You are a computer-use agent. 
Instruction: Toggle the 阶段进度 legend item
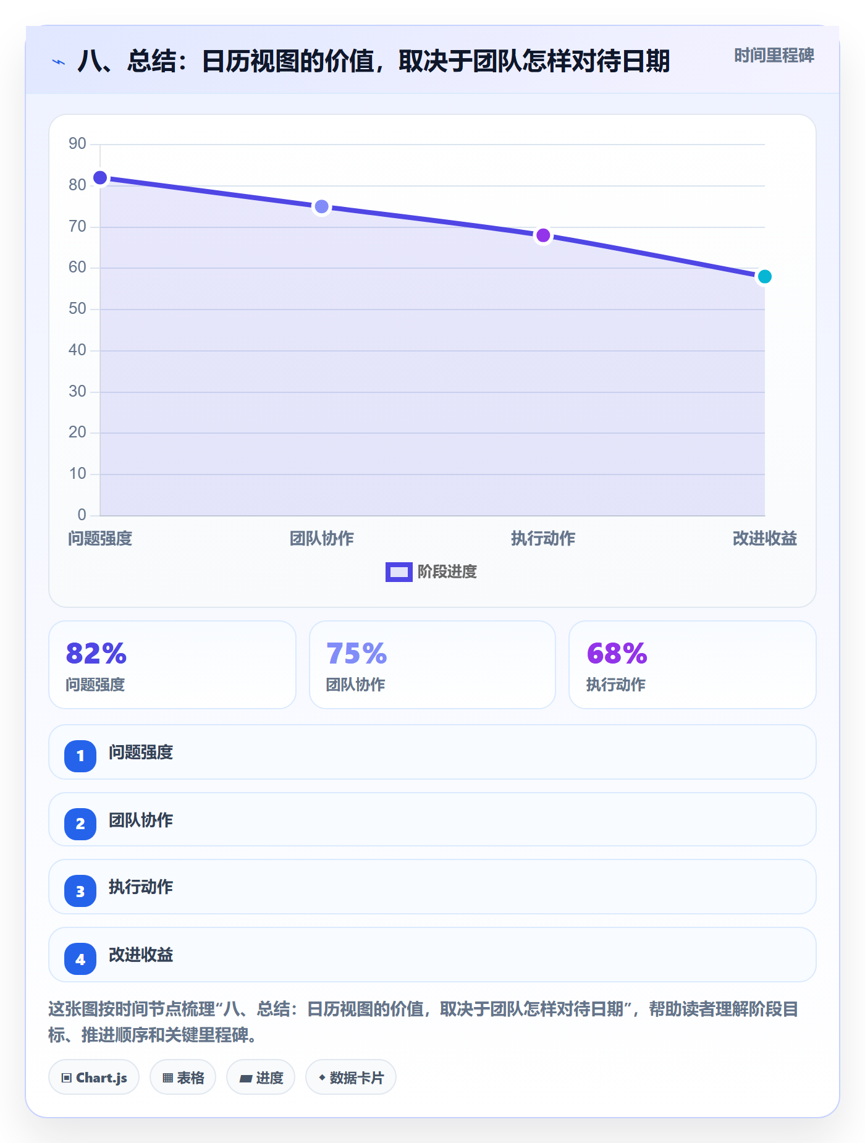[x=431, y=572]
